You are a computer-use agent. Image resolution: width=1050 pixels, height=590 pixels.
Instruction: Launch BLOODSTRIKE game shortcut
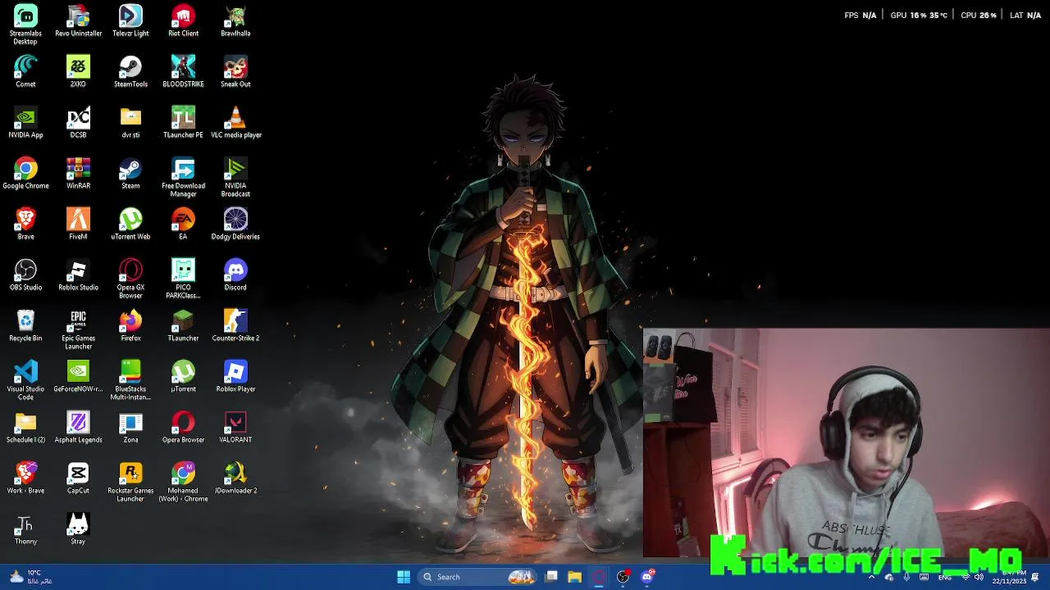pyautogui.click(x=183, y=72)
